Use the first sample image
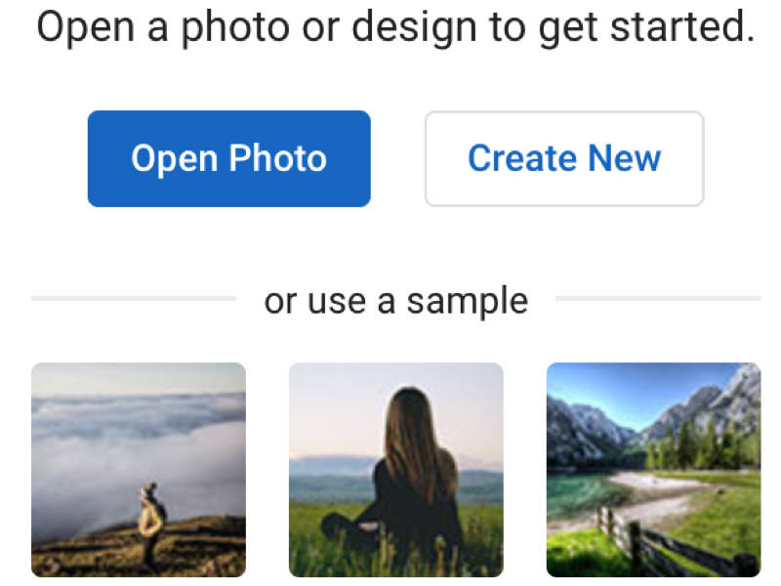781x586 pixels. [x=139, y=470]
